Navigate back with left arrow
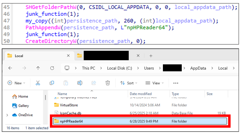Screen dimensions: 240x135 pos(10,68)
